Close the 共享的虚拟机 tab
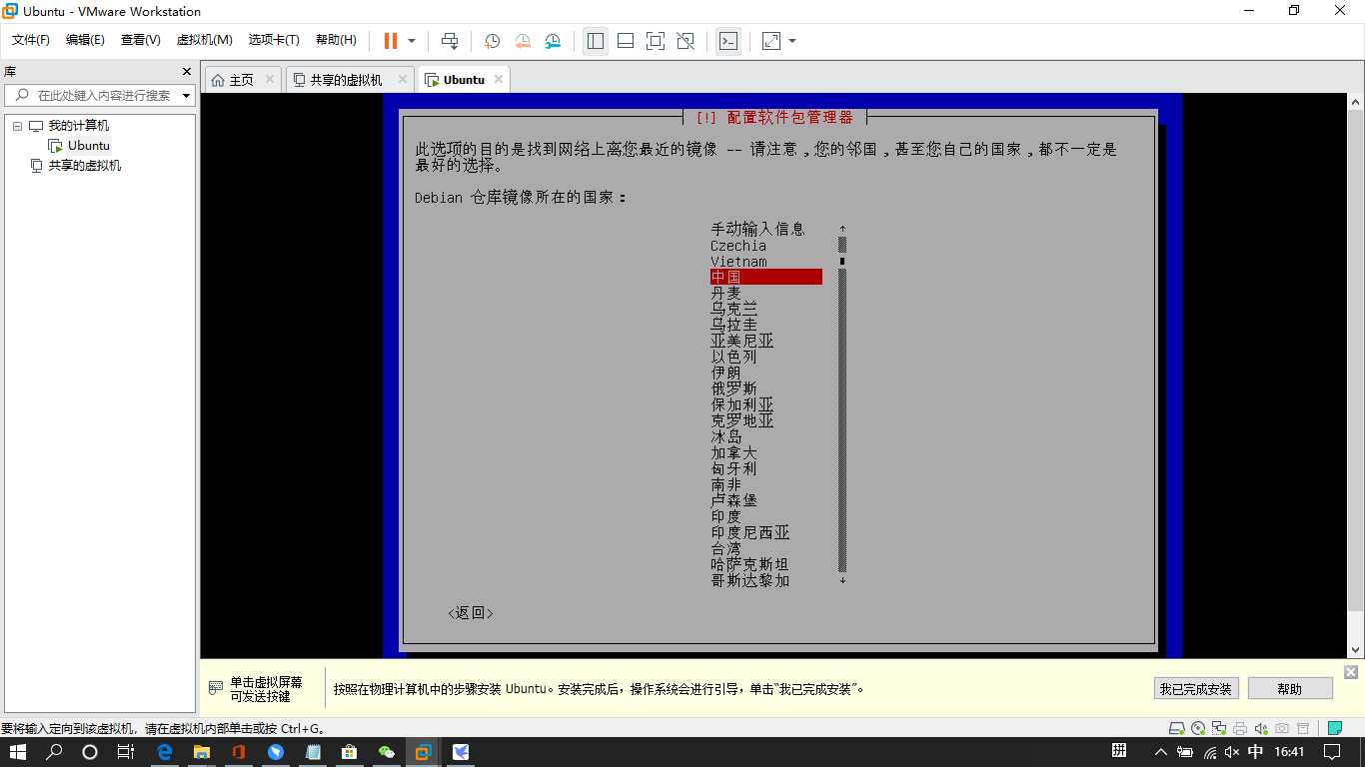Screen dimensions: 1365x767 coord(403,79)
